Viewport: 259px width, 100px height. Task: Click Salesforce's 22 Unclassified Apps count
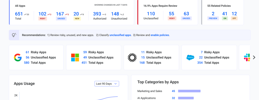201,58
